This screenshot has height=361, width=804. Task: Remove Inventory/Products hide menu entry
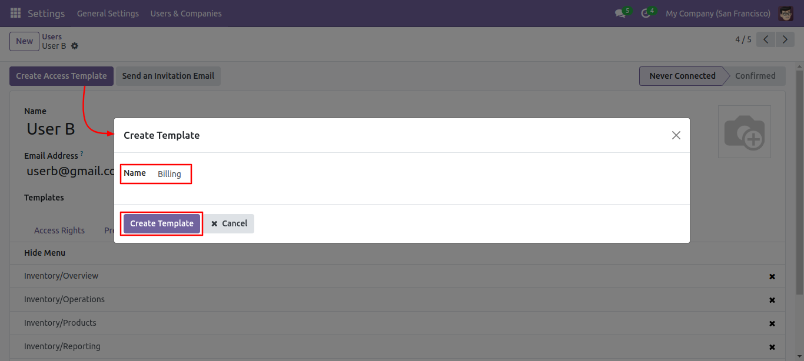772,323
